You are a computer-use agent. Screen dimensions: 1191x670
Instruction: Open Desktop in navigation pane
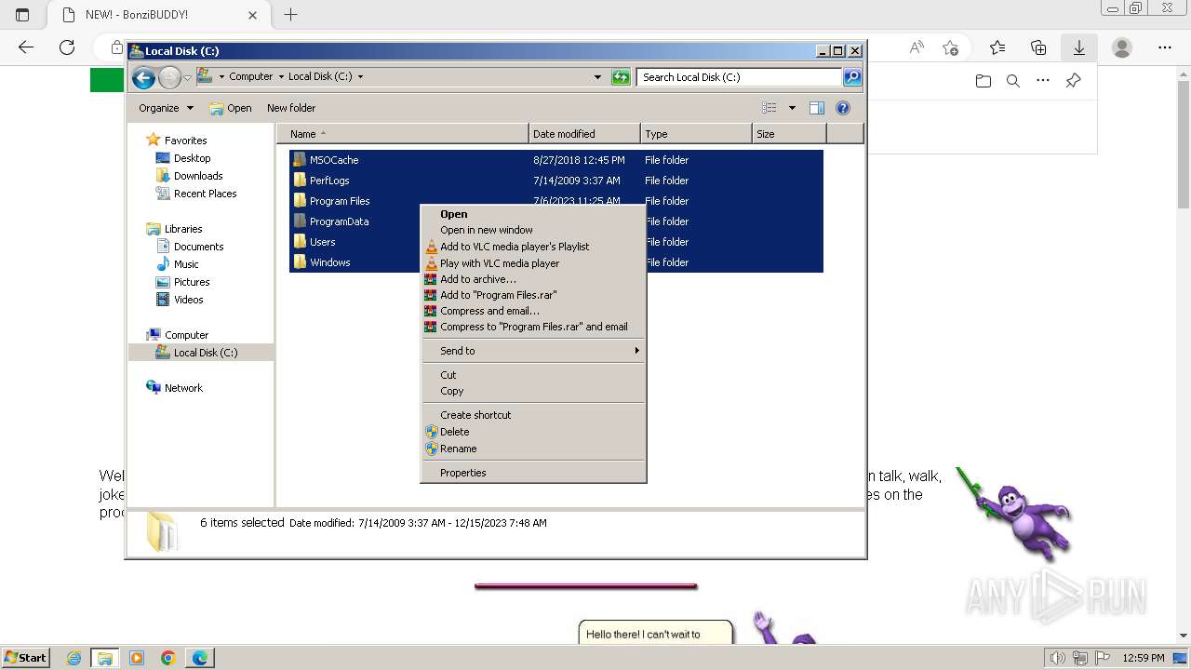(192, 158)
